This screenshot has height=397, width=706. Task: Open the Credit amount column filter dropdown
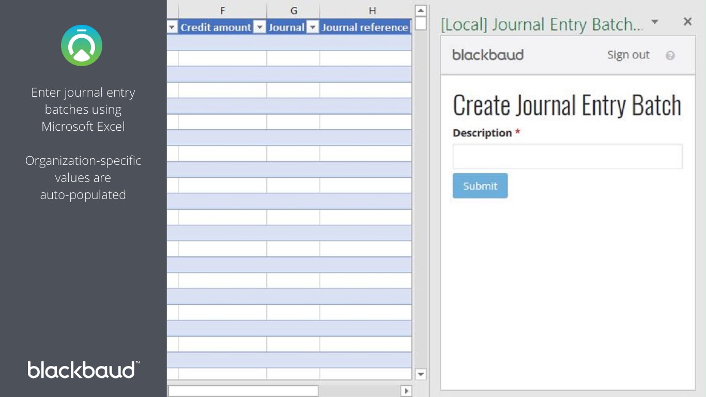pos(260,27)
